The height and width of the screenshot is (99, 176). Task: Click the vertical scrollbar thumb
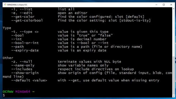point(174,76)
